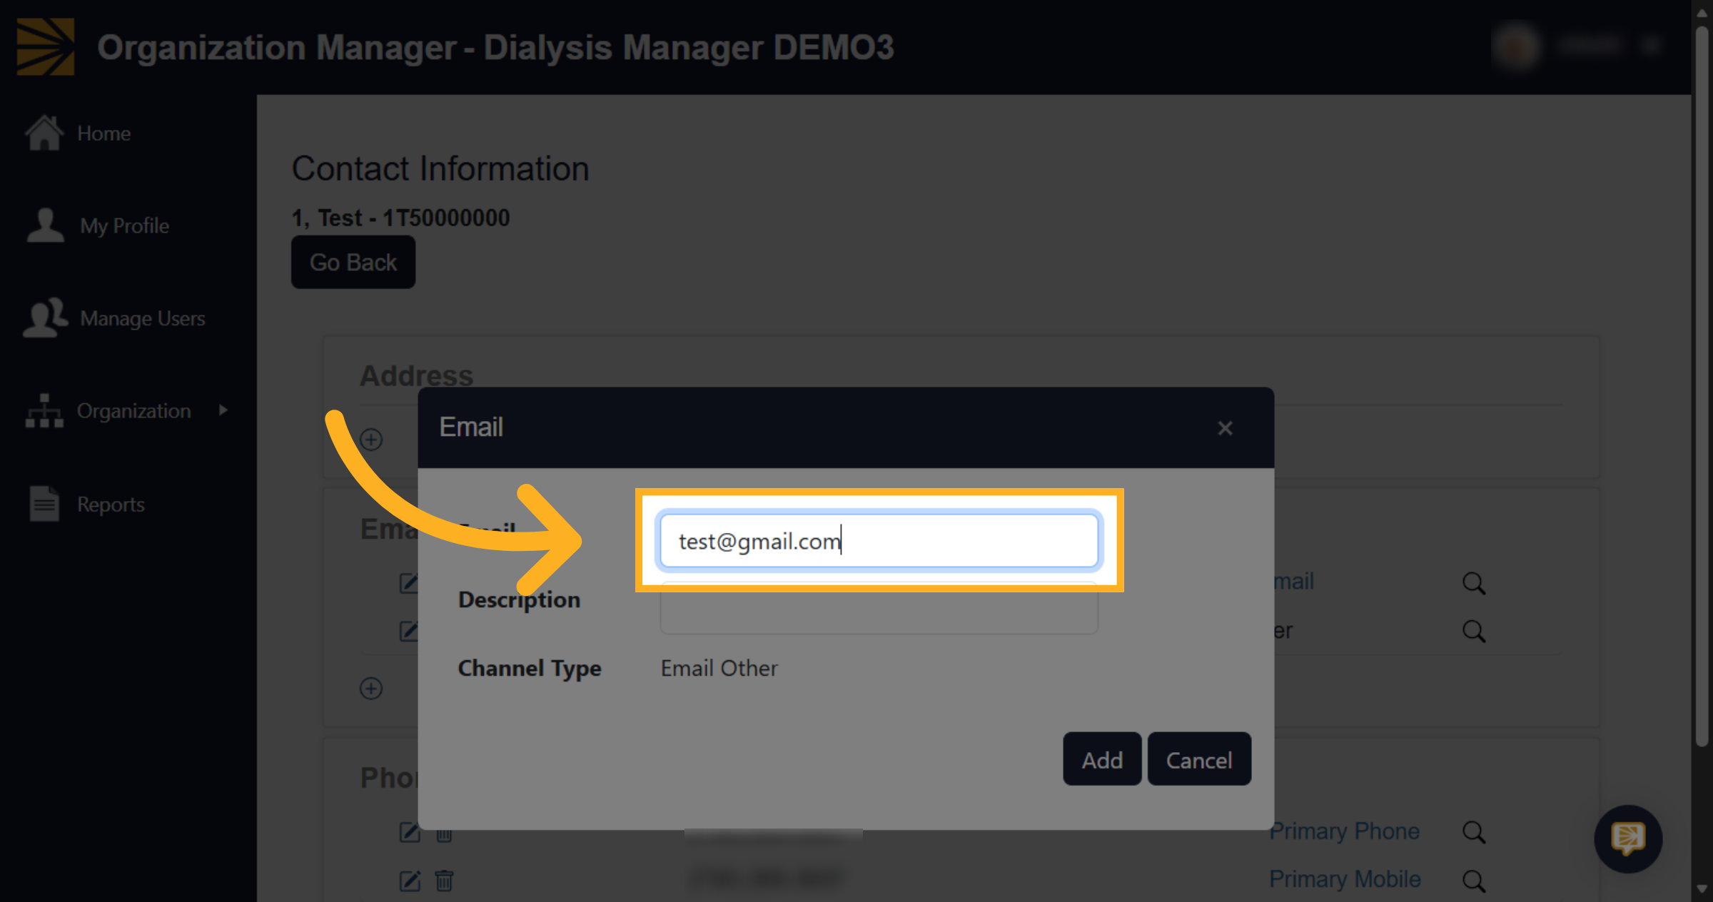Viewport: 1713px width, 902px height.
Task: Click the Primary Mobile label
Action: click(x=1345, y=879)
